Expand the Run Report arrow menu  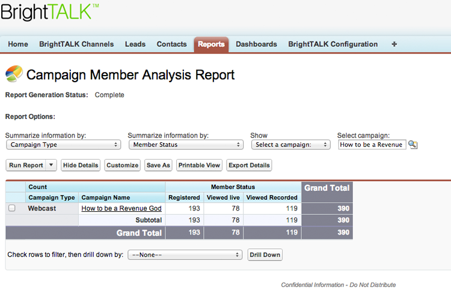pos(51,165)
